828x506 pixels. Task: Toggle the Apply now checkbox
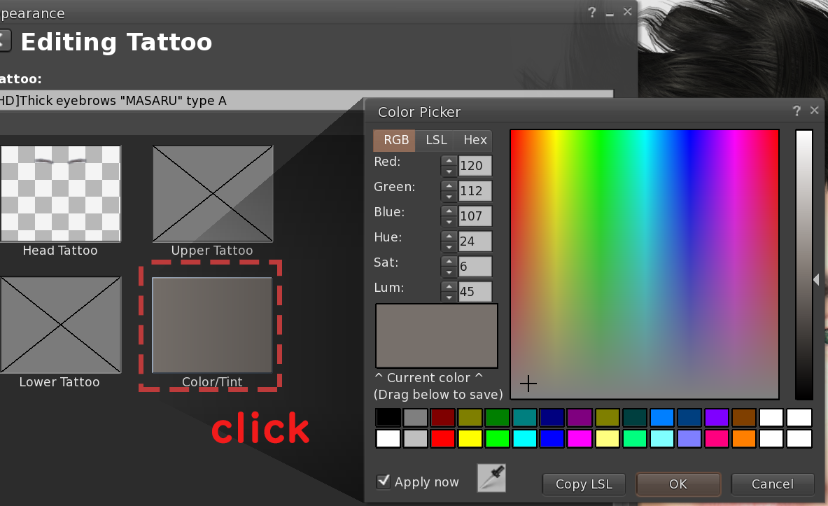click(384, 482)
